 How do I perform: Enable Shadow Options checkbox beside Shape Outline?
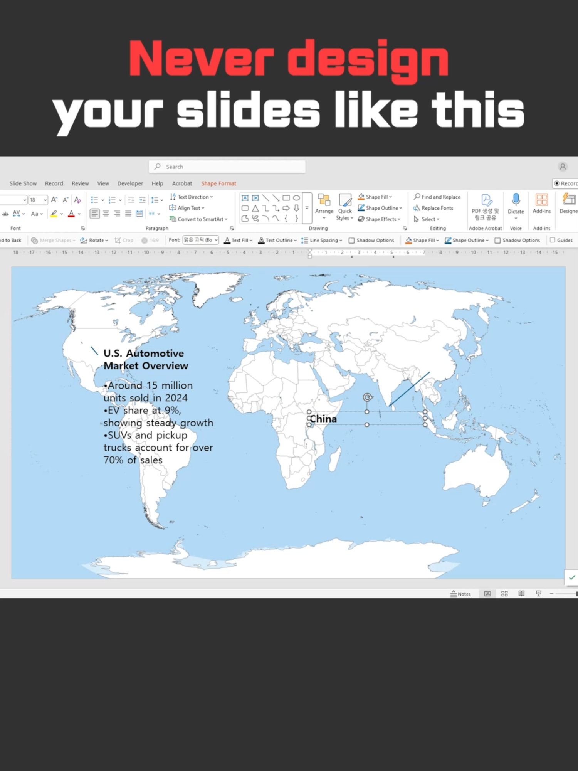click(x=497, y=240)
